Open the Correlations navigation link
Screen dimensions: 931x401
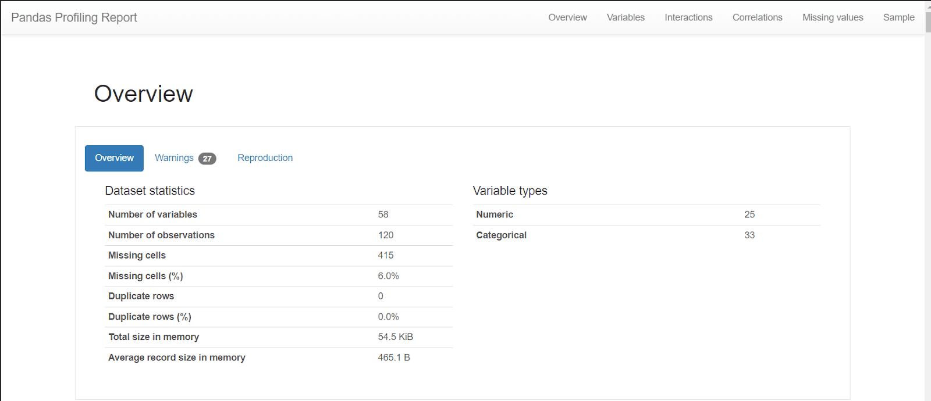click(x=757, y=17)
